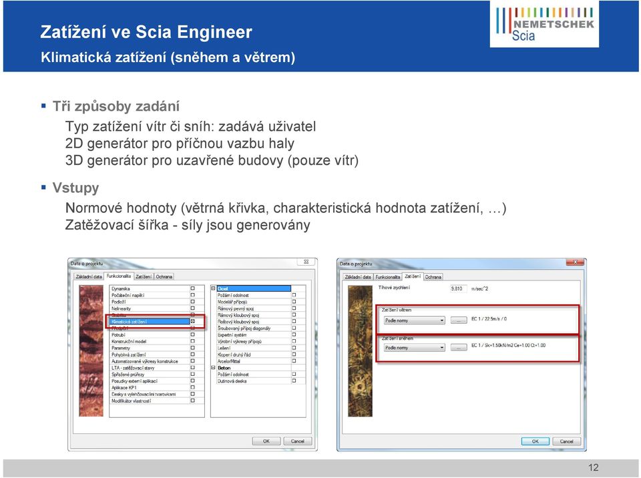Enable the Konstrukční model checkbox
The height and width of the screenshot is (478, 641).
(192, 341)
